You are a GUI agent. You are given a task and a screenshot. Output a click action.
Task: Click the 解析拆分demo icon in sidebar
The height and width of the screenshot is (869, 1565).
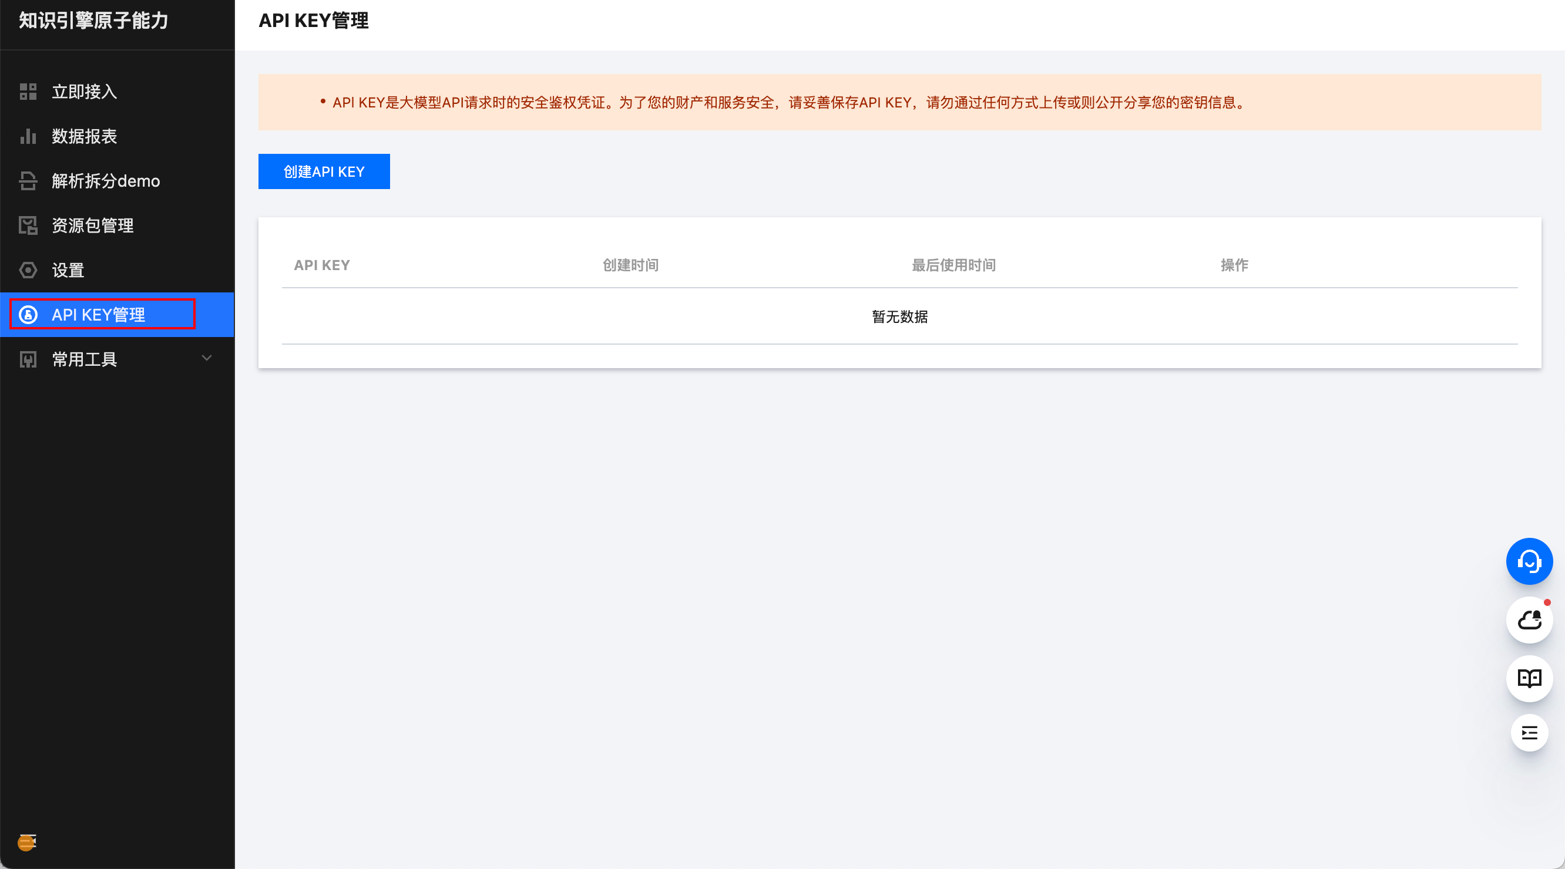pos(28,181)
